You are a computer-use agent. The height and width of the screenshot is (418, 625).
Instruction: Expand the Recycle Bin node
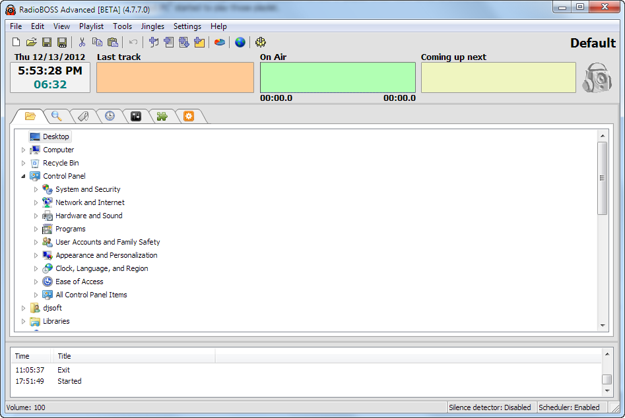pyautogui.click(x=23, y=164)
